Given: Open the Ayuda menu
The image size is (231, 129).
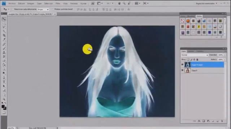Looking at the screenshot, I should tap(83, 4).
